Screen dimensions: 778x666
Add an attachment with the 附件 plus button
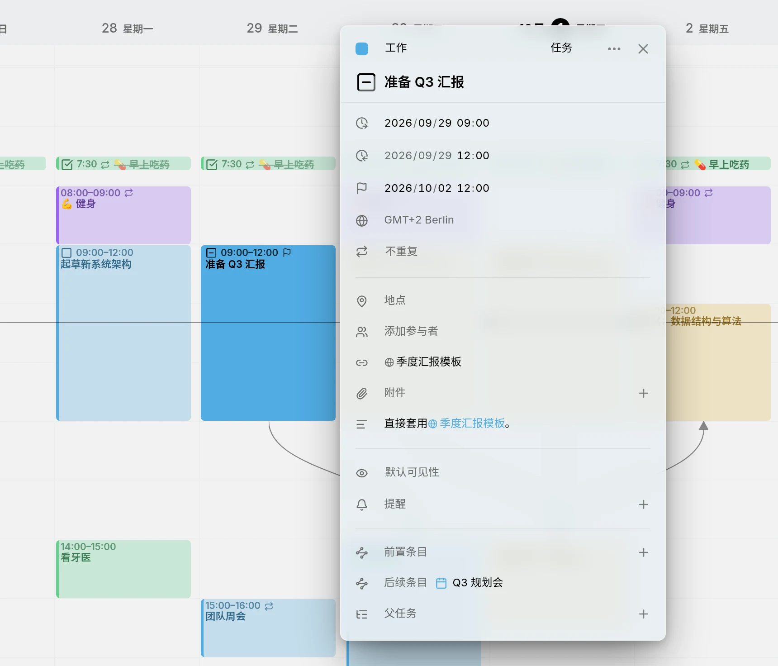643,393
